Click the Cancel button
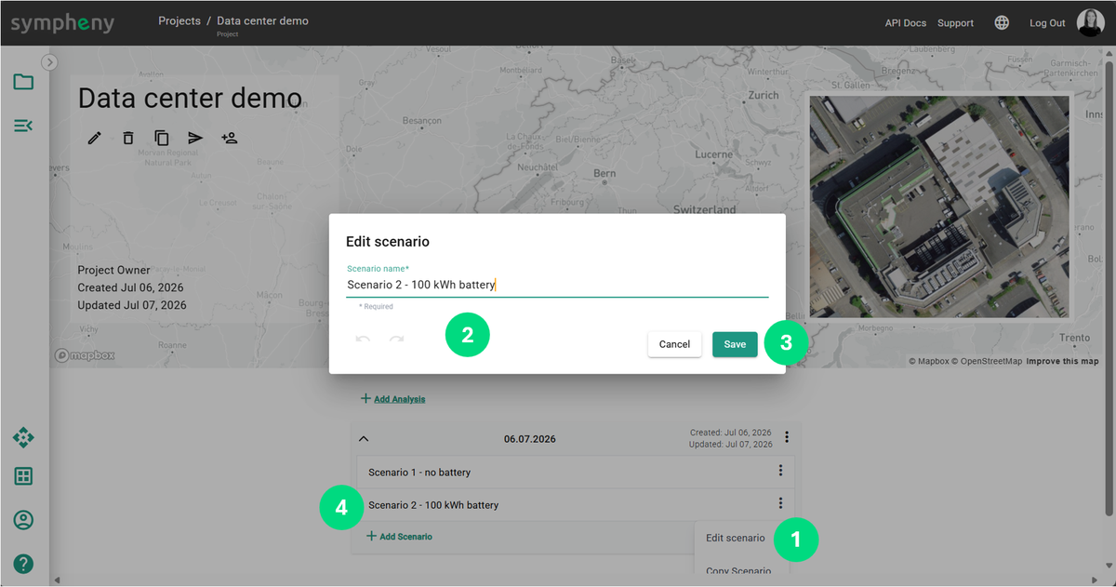The height and width of the screenshot is (587, 1116). click(x=674, y=344)
